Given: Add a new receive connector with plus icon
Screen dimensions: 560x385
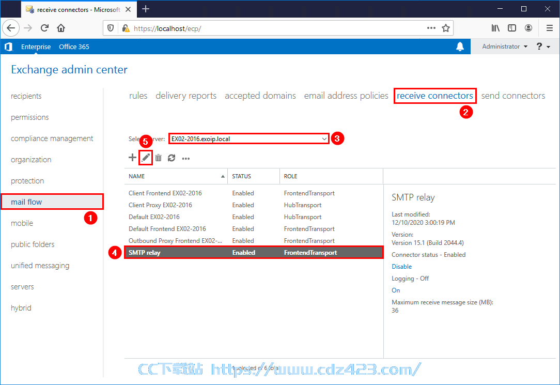Looking at the screenshot, I should pyautogui.click(x=132, y=158).
